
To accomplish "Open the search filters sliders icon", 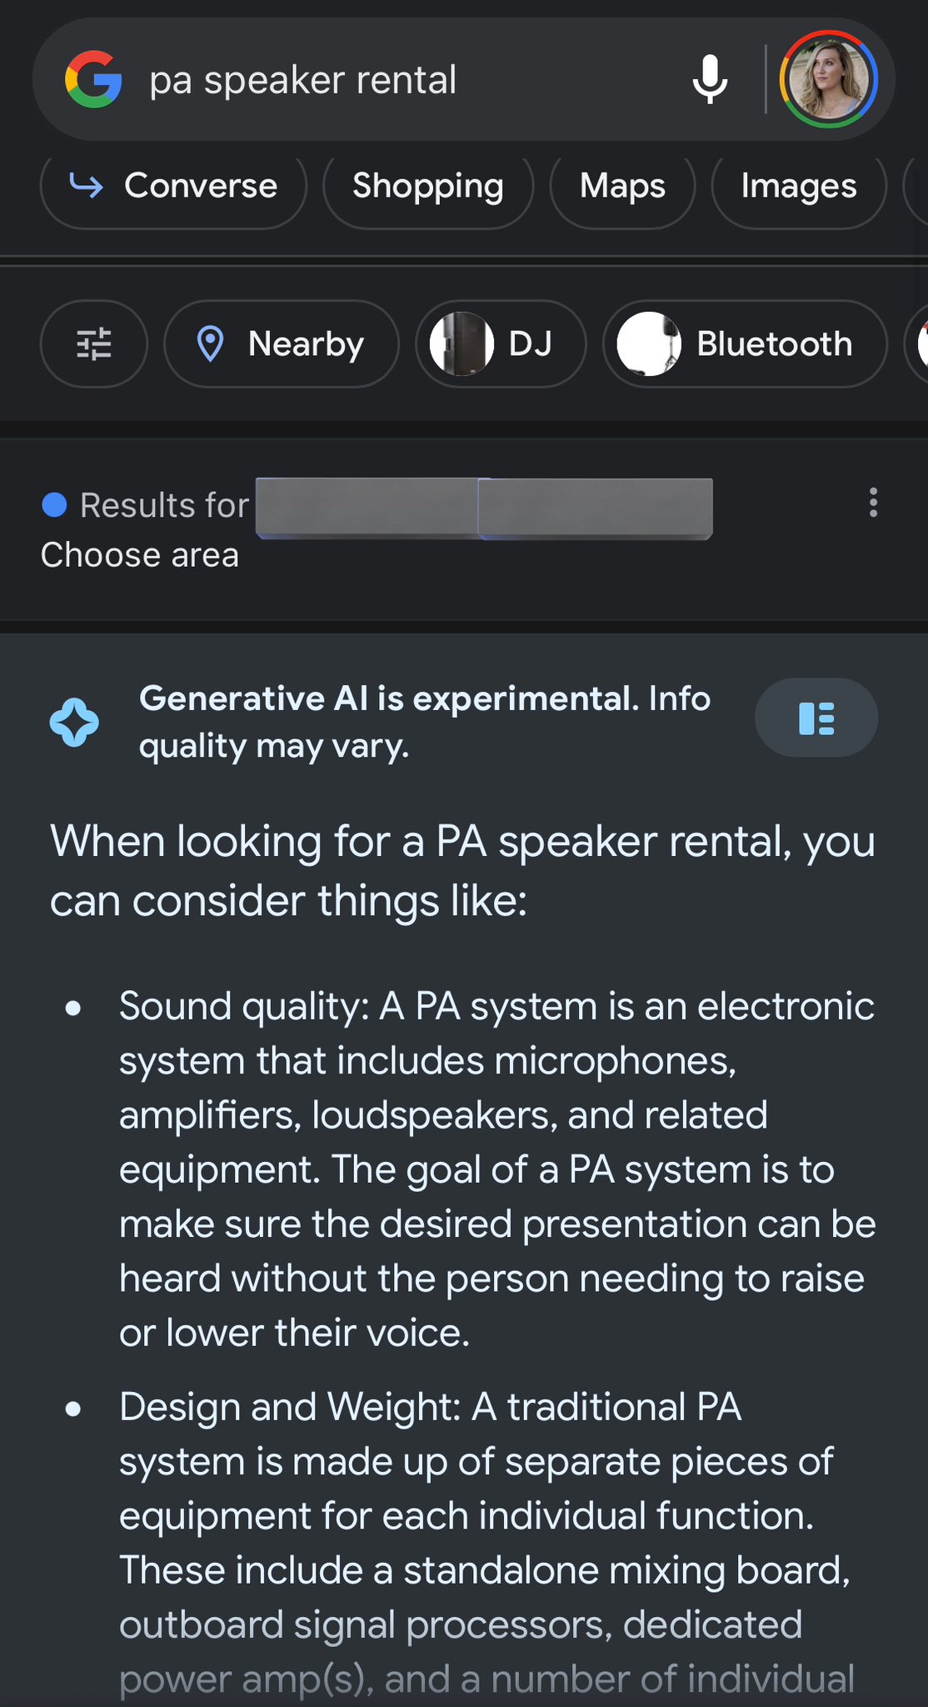I will [94, 343].
